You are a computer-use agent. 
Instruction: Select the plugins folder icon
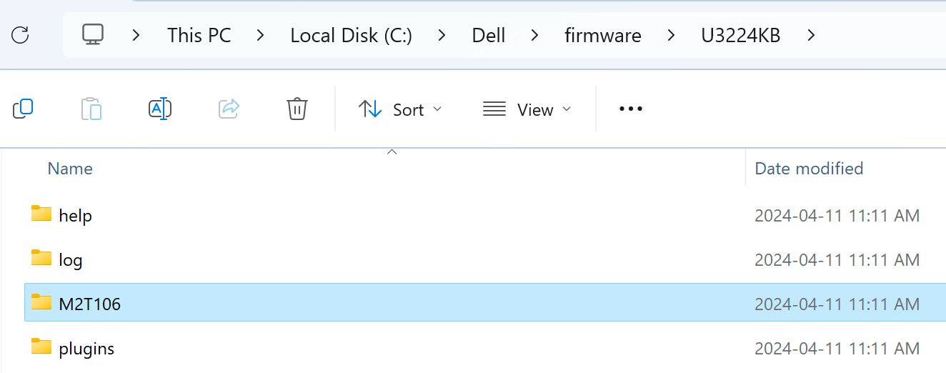point(41,347)
